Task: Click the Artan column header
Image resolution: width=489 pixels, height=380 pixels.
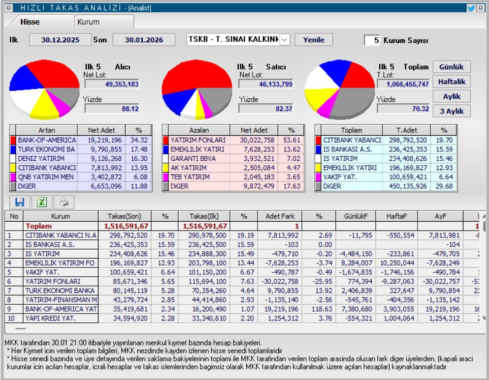Action: [x=46, y=130]
